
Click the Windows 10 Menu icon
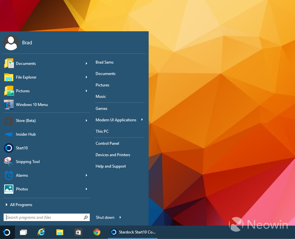9,105
